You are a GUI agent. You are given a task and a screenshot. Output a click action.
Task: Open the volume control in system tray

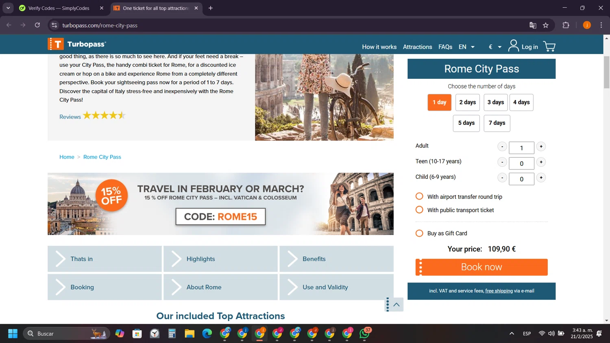point(551,334)
